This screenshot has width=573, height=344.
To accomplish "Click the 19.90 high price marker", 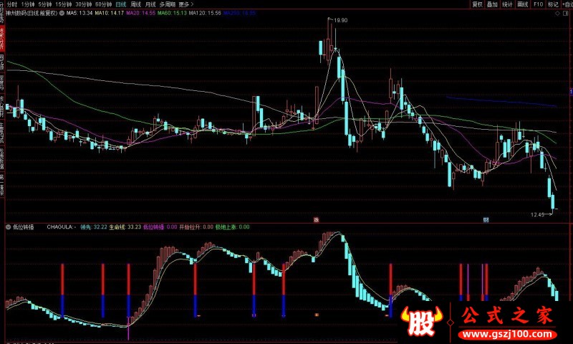I will [x=341, y=21].
